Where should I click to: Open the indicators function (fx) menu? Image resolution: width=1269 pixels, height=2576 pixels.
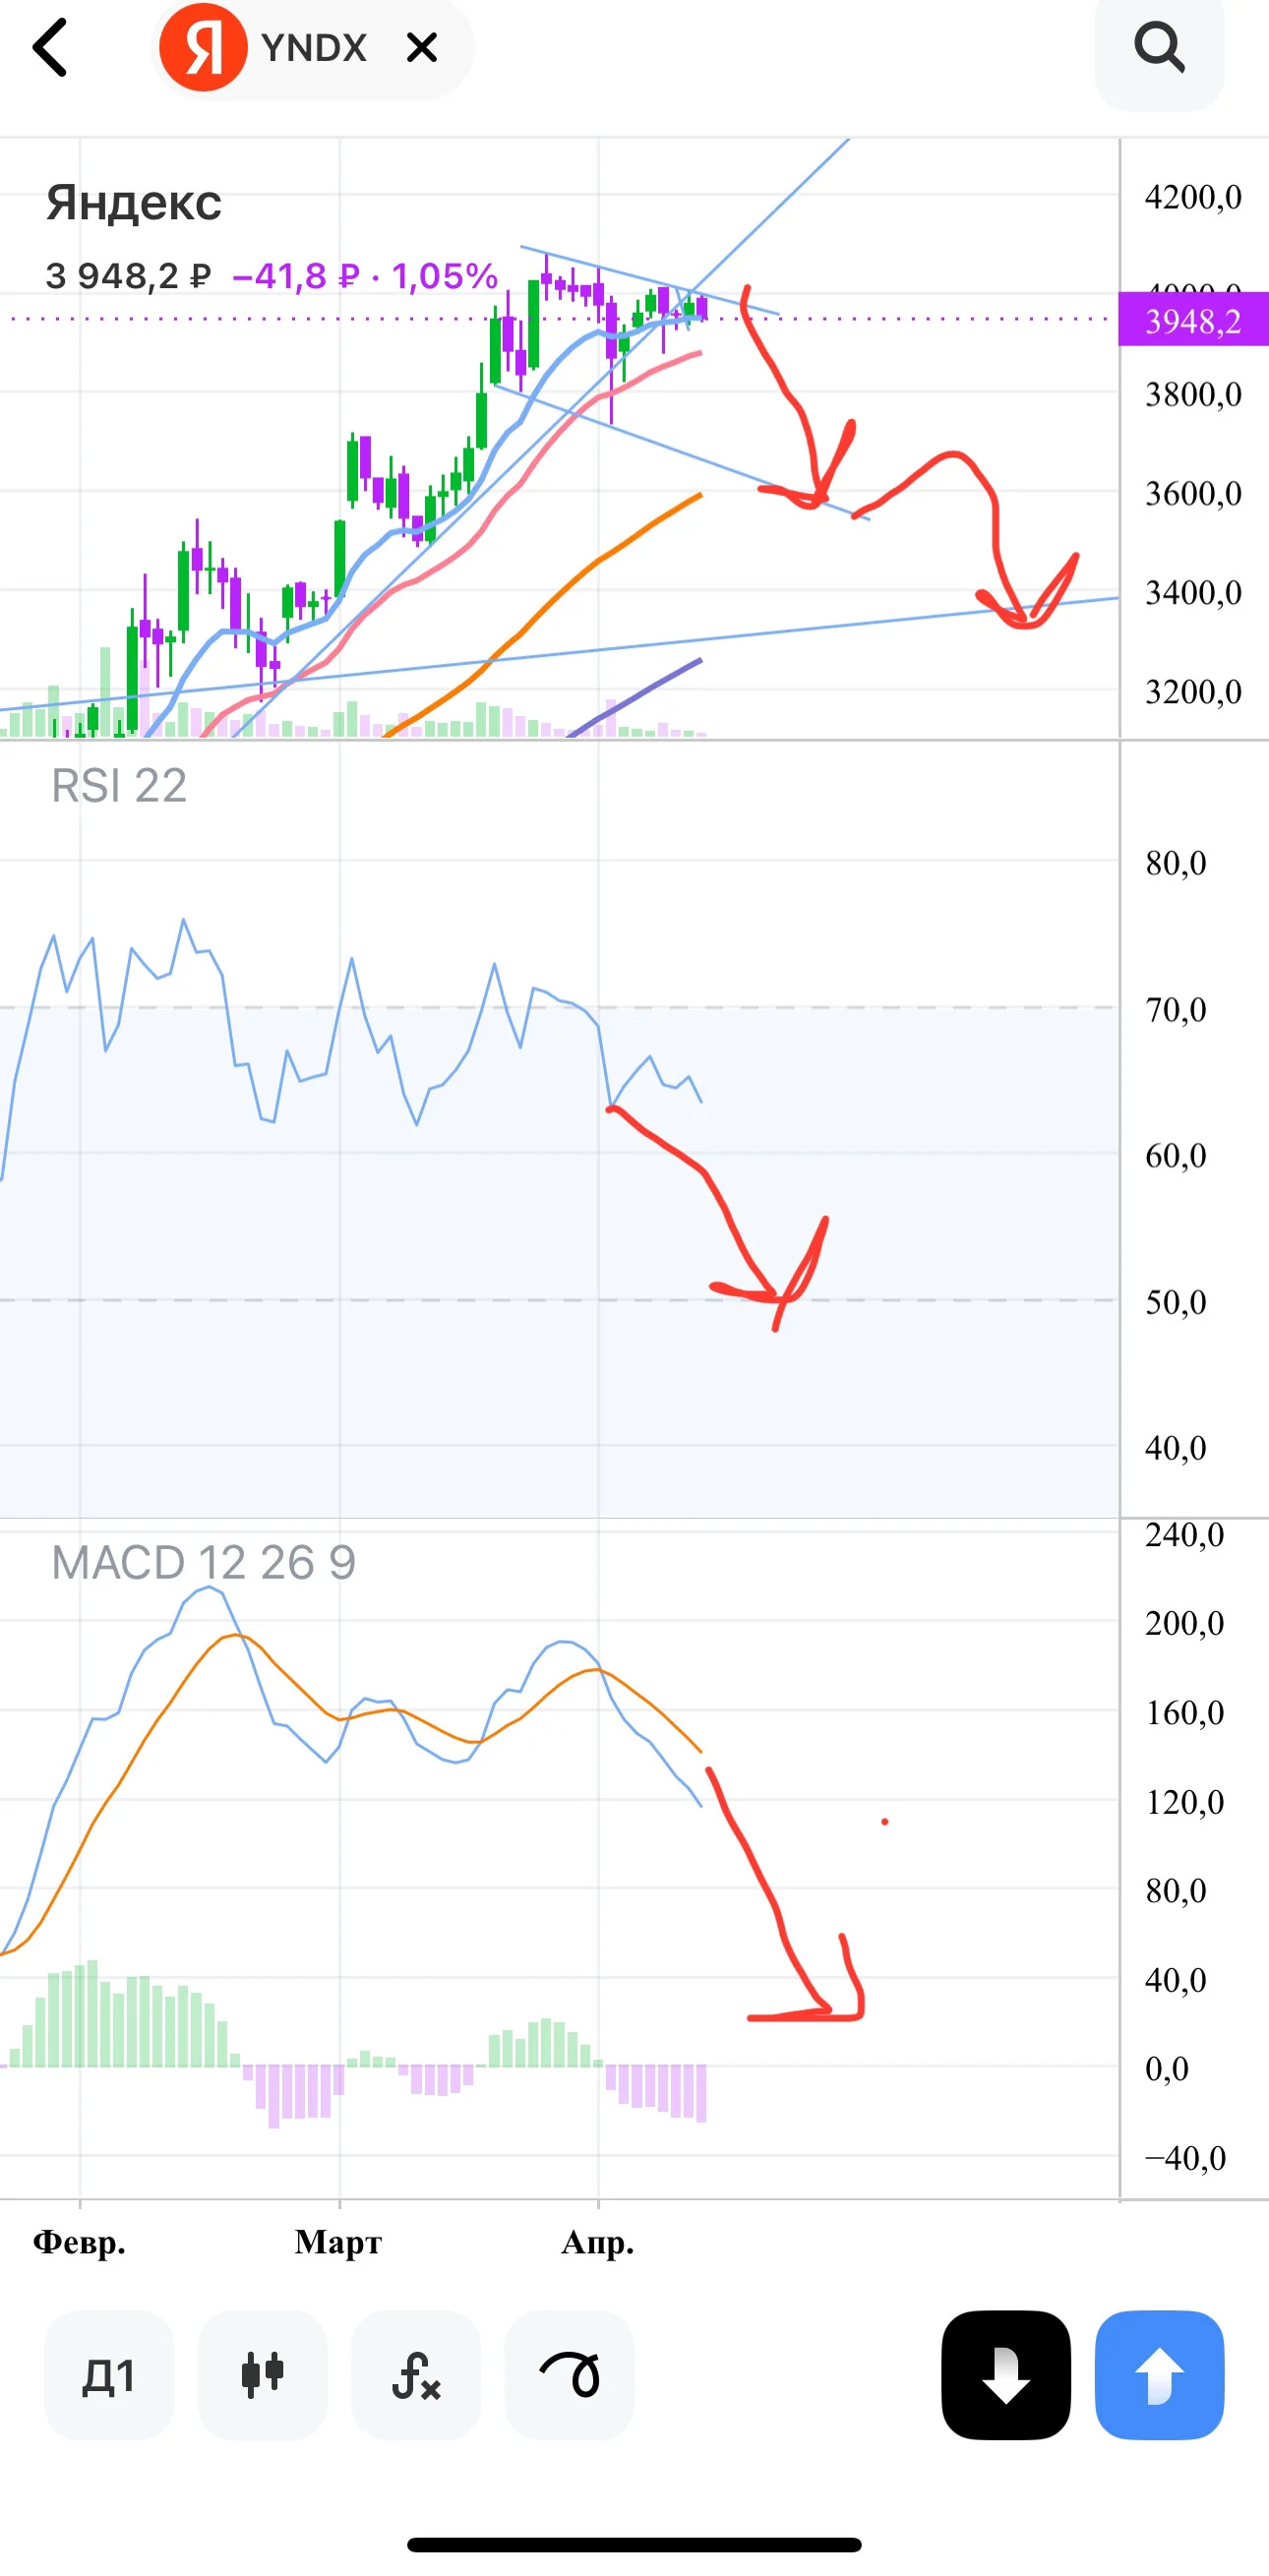tap(416, 2374)
